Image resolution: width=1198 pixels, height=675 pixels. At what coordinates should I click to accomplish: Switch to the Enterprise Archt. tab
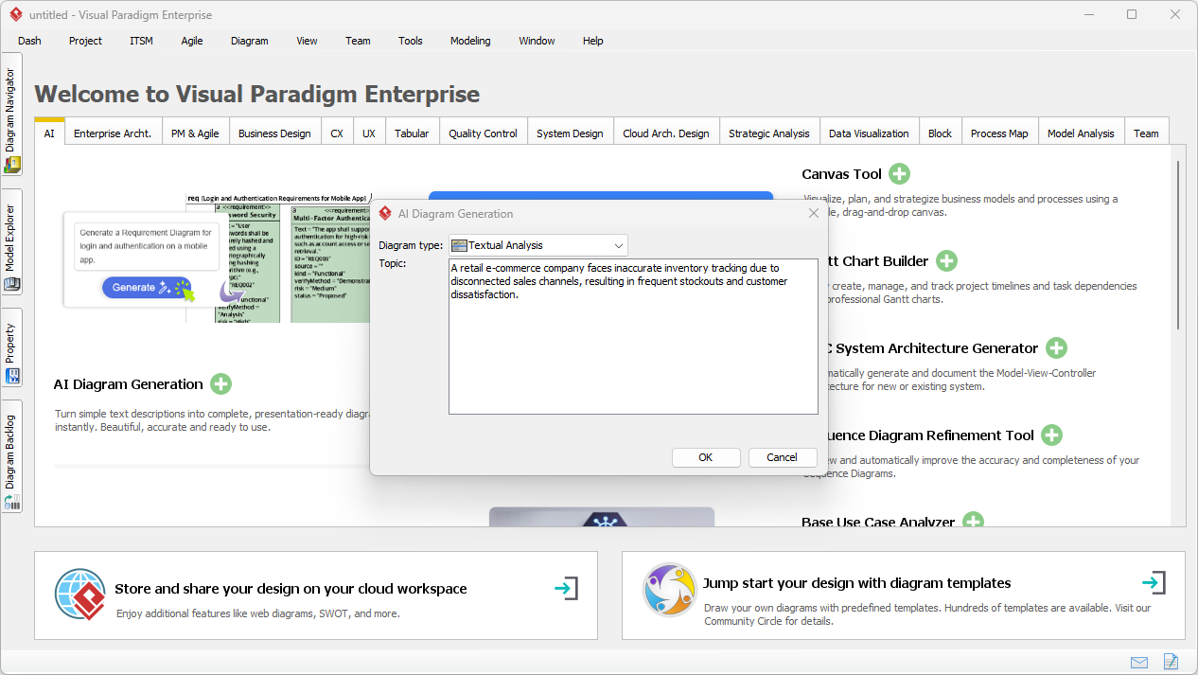coord(113,133)
